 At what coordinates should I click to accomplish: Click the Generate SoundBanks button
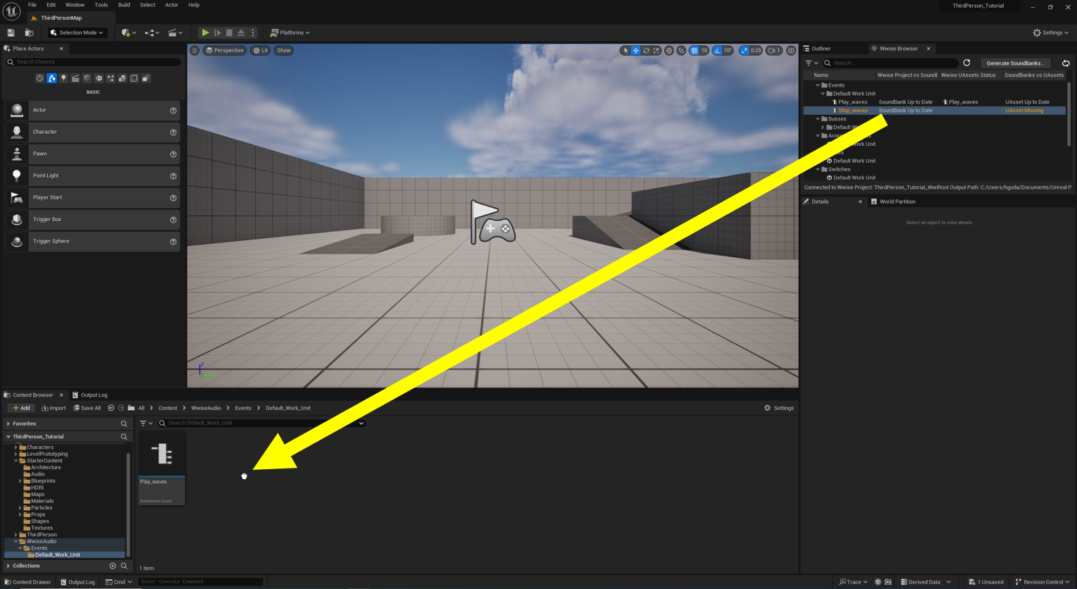(1014, 63)
